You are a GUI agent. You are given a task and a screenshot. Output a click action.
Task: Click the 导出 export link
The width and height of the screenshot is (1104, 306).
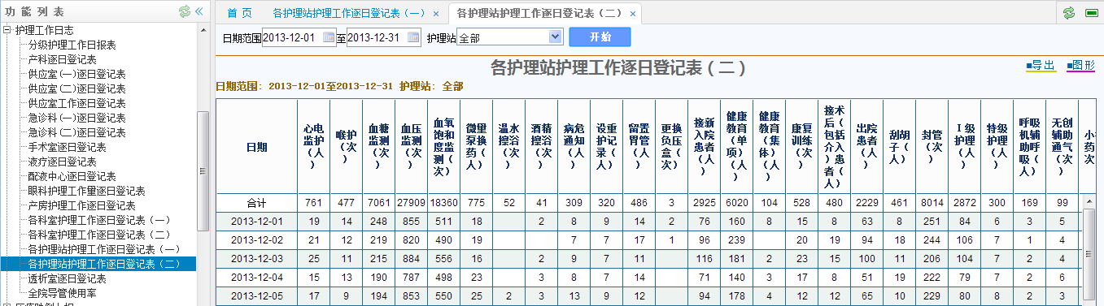click(x=1041, y=65)
